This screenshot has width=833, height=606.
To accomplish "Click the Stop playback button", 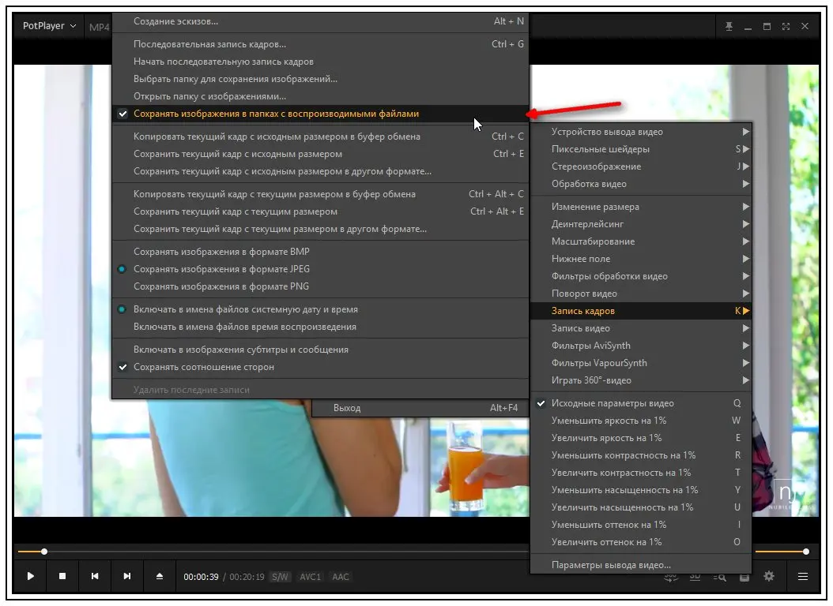I will pos(62,577).
